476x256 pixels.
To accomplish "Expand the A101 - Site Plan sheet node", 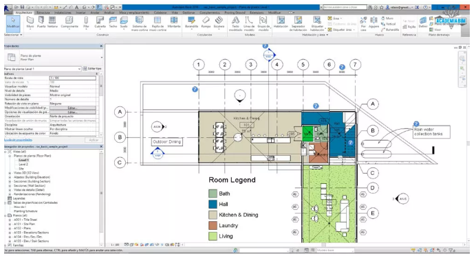I will click(10, 224).
